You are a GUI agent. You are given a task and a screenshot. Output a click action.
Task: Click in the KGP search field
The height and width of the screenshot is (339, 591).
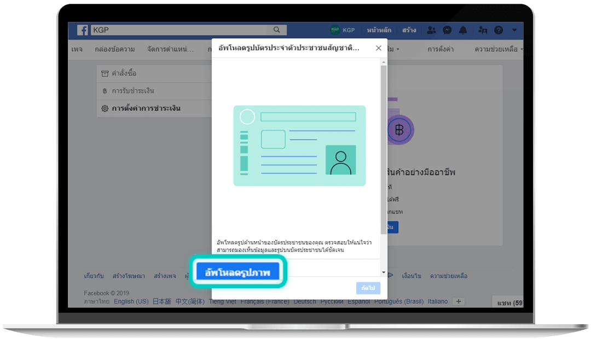pyautogui.click(x=181, y=30)
